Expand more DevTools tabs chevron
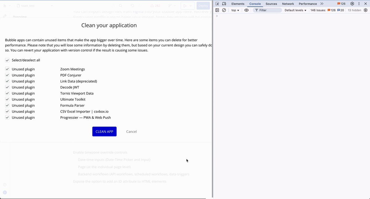This screenshot has width=370, height=199. tap(322, 4)
